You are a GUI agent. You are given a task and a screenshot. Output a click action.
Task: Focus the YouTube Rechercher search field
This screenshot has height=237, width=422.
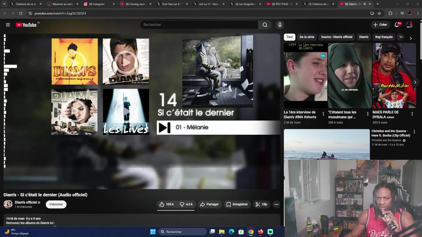[199, 25]
